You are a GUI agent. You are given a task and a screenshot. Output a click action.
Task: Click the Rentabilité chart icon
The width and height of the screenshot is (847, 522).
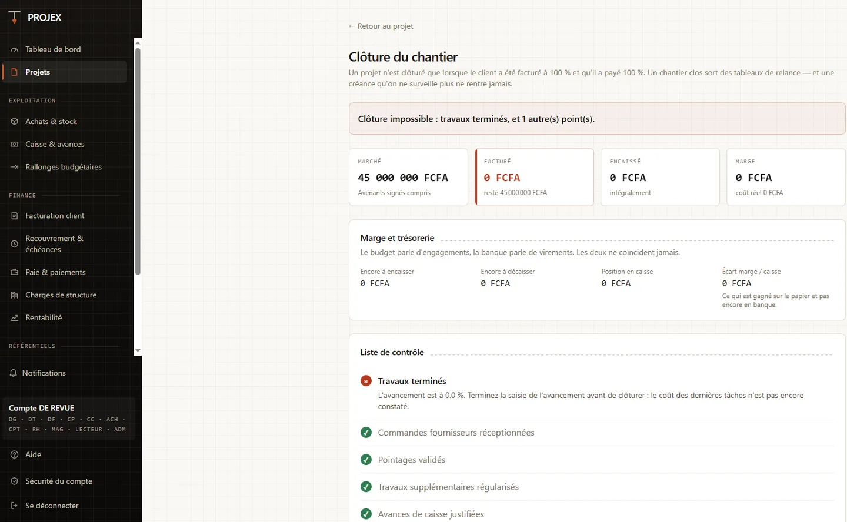[15, 318]
